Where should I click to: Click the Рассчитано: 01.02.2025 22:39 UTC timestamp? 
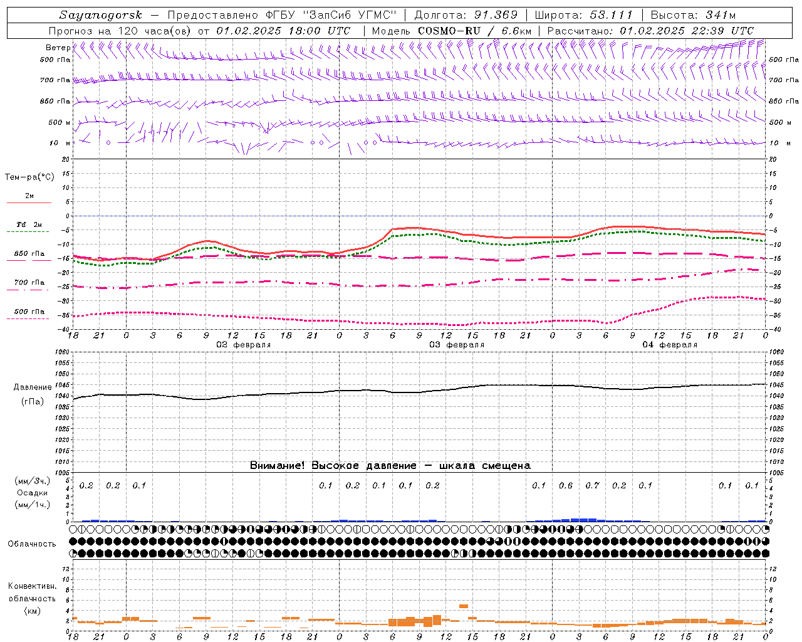650,31
